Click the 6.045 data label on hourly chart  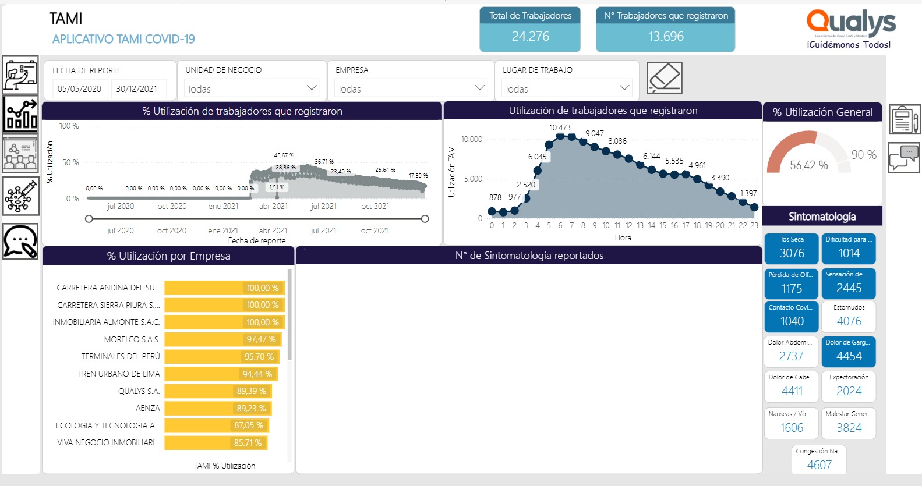(537, 157)
